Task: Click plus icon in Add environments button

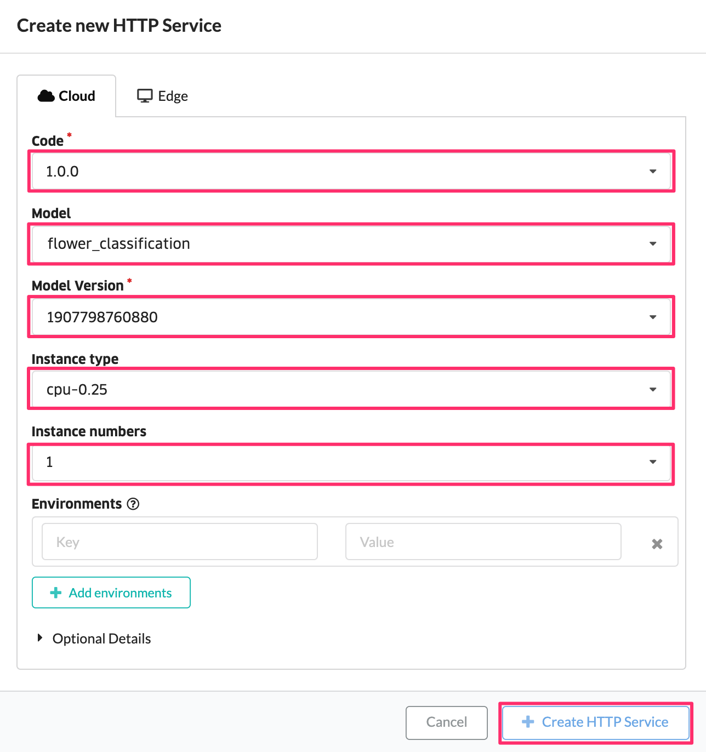Action: [56, 593]
